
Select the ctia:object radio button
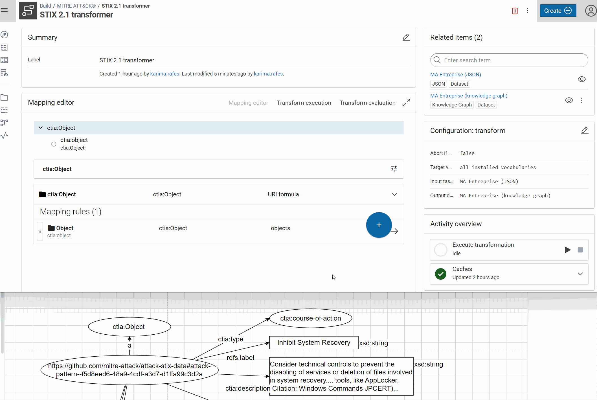coord(54,144)
